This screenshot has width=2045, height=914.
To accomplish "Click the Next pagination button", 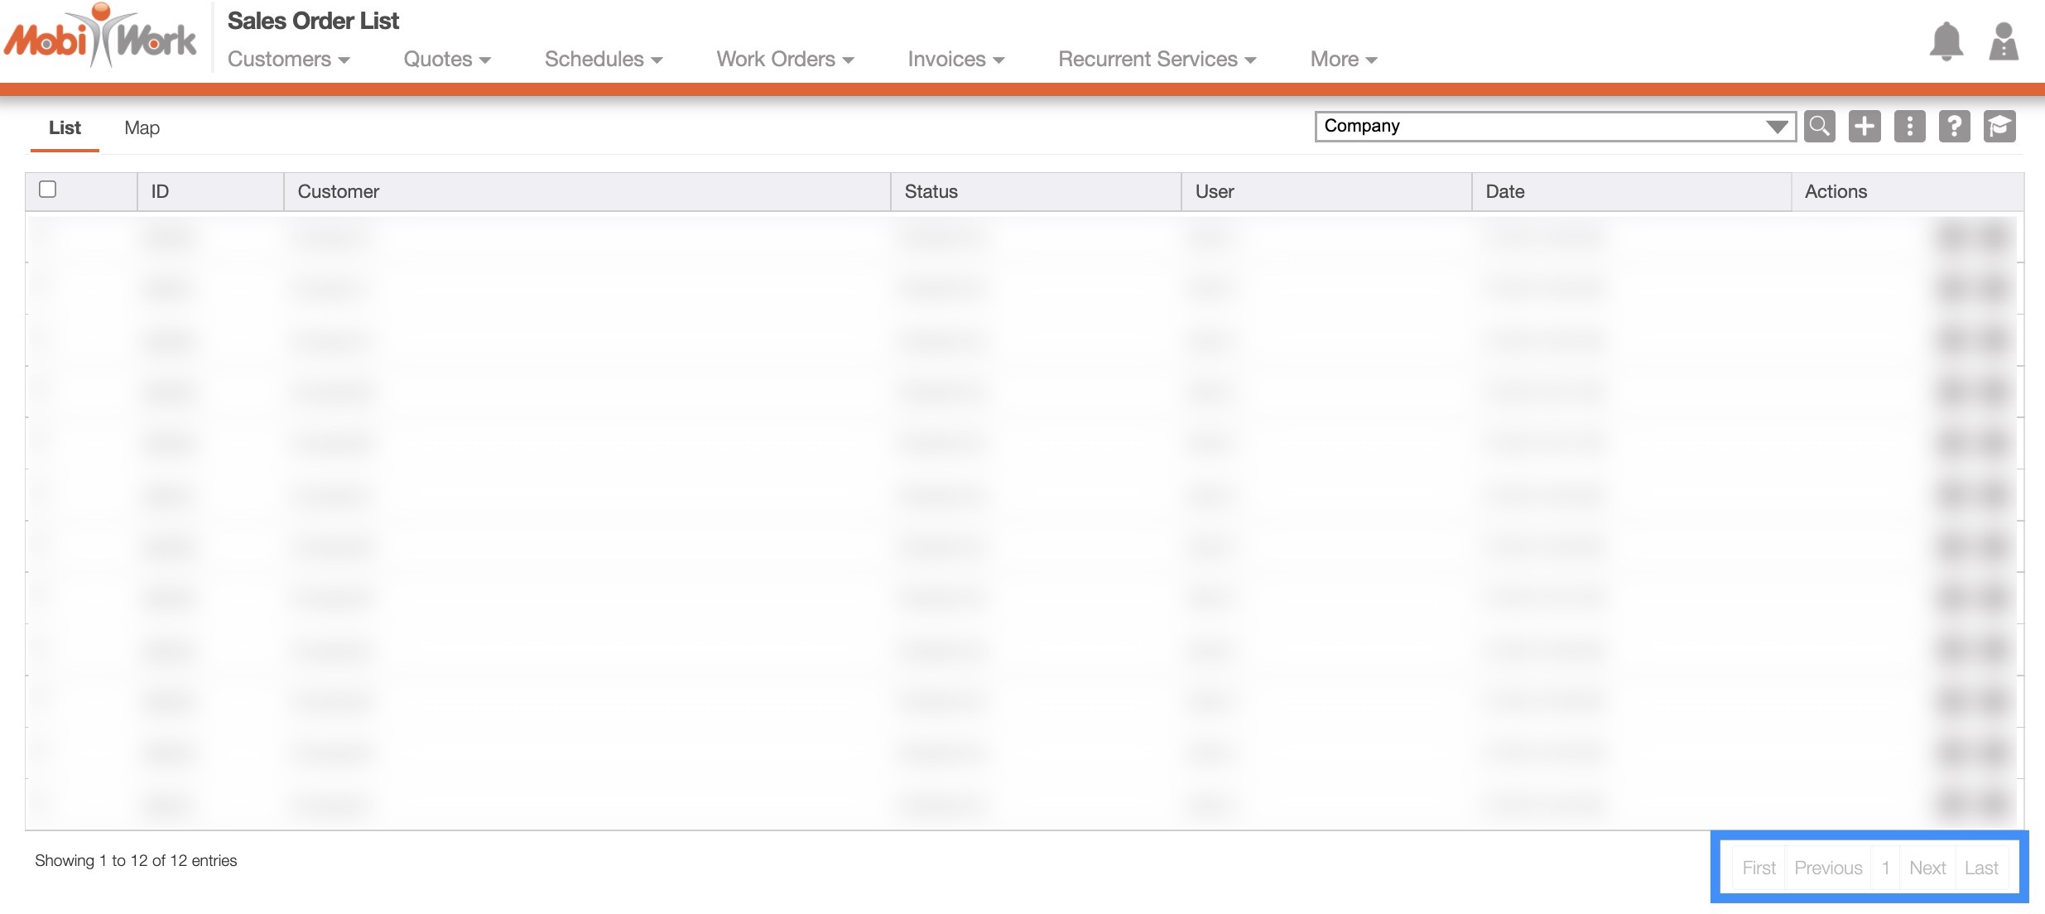I will (x=1927, y=868).
